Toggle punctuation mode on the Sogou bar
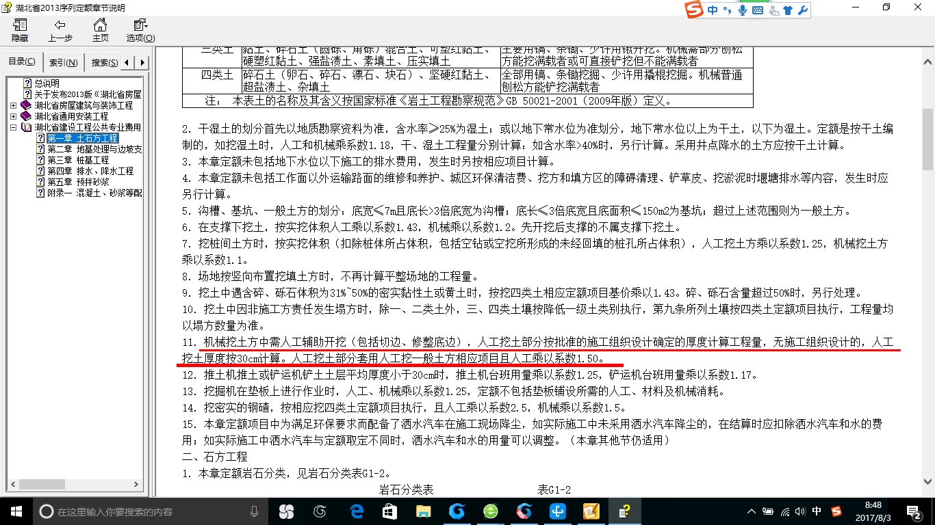This screenshot has height=525, width=935. click(x=728, y=10)
